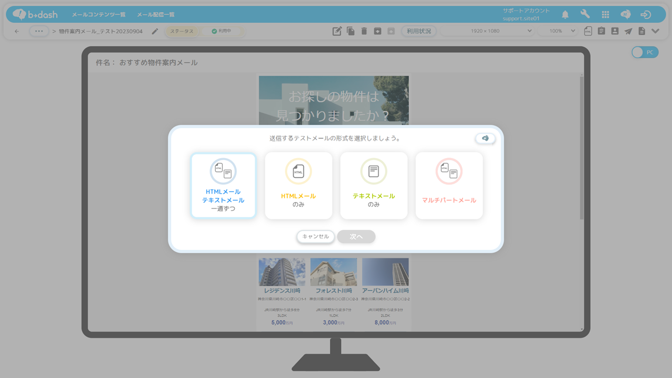Click the 5,000万円 price text
Viewport: 672px width, 378px height.
click(x=282, y=322)
